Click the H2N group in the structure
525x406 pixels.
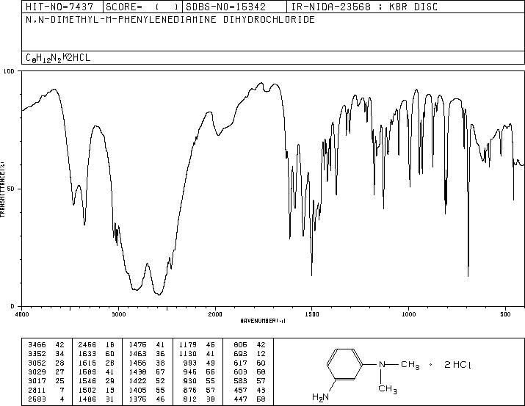click(x=320, y=397)
